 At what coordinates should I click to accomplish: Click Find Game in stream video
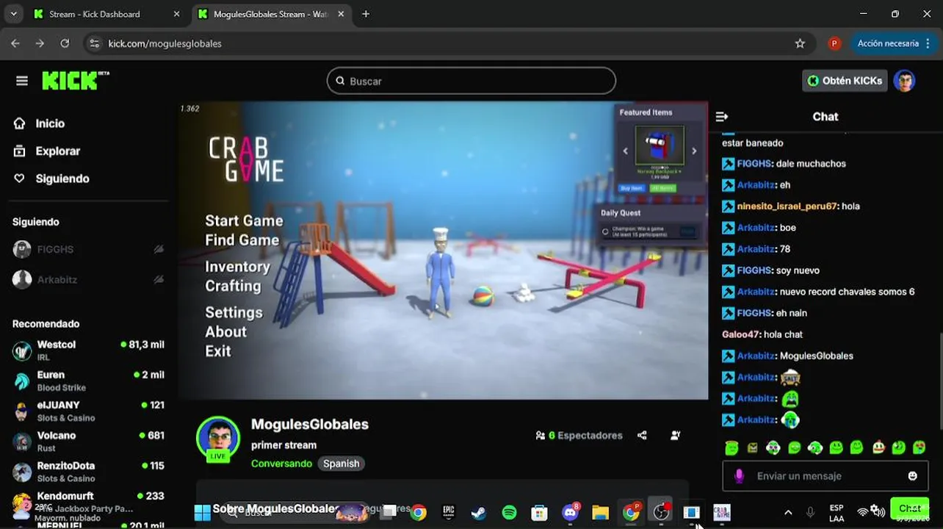tap(242, 240)
